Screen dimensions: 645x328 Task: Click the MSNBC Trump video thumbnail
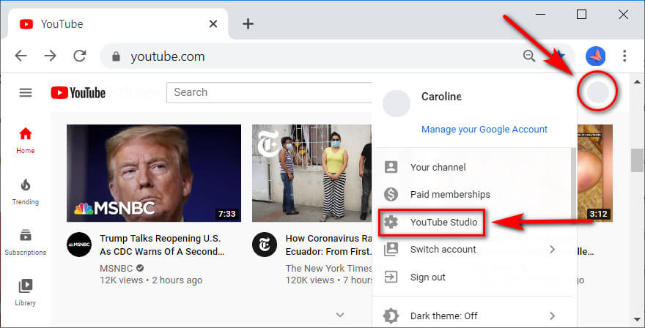[154, 173]
